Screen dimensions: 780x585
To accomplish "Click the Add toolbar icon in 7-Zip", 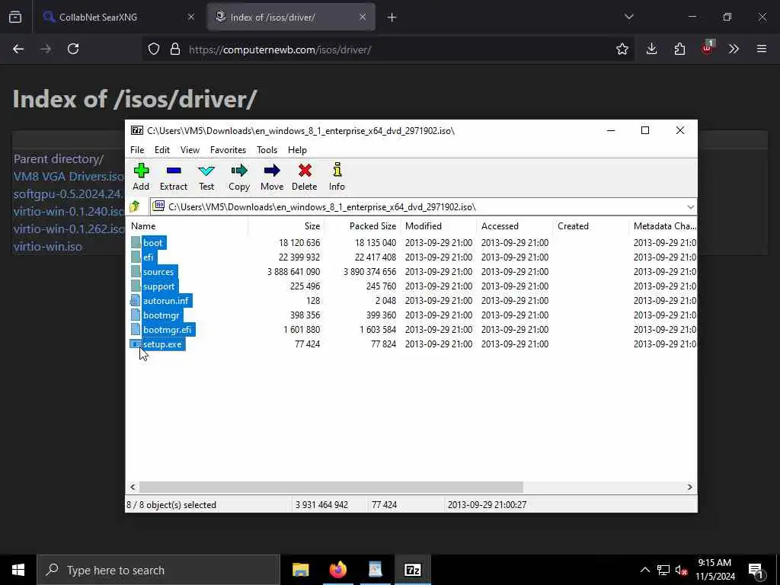I will 141,171.
